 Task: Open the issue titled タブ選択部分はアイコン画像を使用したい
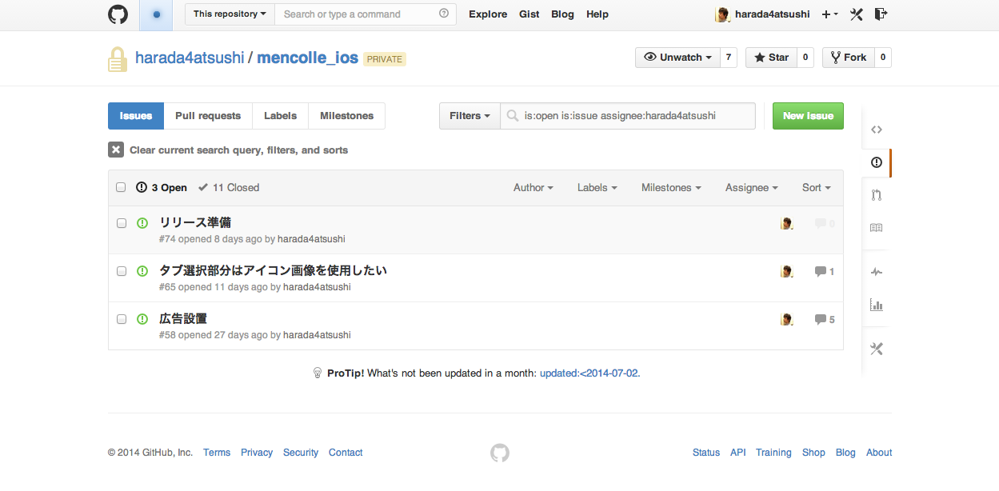tap(274, 270)
